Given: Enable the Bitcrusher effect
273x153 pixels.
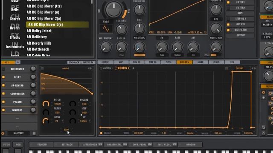Looking at the screenshot, I should [3, 69].
